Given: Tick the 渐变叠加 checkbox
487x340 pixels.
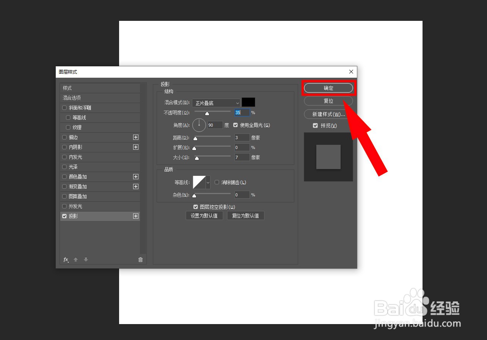Looking at the screenshot, I should [x=64, y=186].
